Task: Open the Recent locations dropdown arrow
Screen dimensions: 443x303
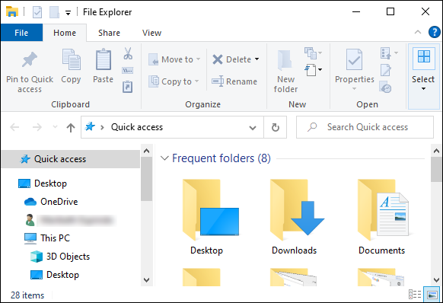Action: pos(55,127)
